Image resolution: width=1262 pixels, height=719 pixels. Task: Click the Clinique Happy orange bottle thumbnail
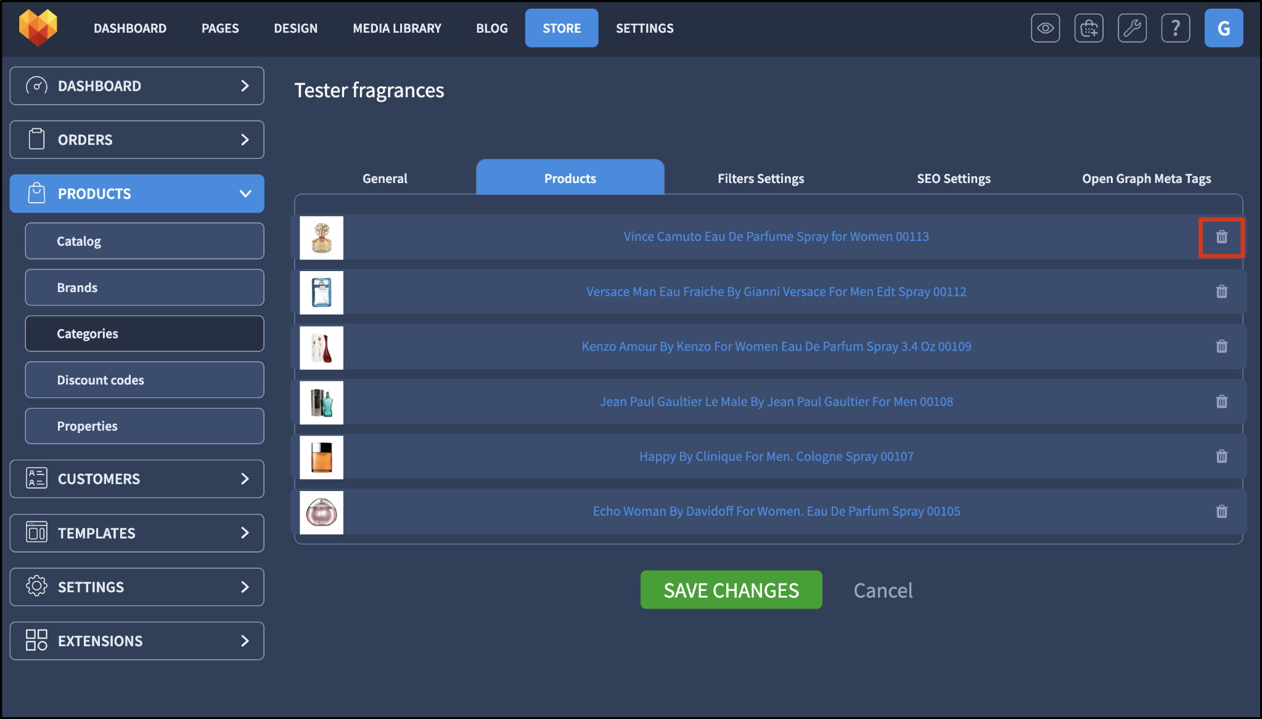point(321,457)
